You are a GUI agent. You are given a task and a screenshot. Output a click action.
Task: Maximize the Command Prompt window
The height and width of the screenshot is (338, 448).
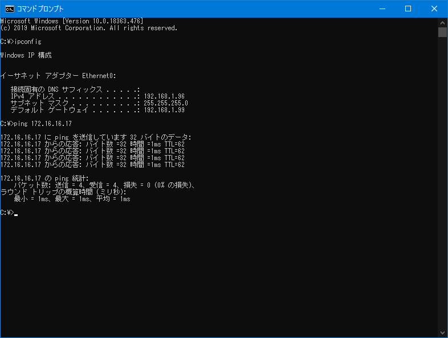tap(408, 9)
